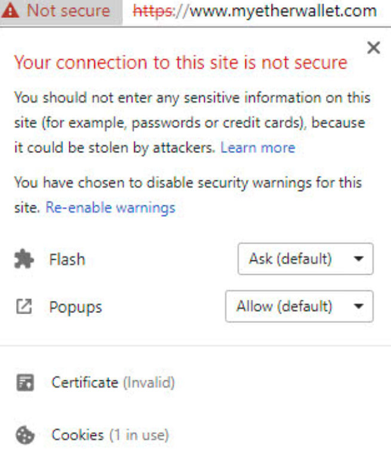The height and width of the screenshot is (455, 391).
Task: Open the "Cookies (1 in use)" entry
Action: (x=110, y=435)
